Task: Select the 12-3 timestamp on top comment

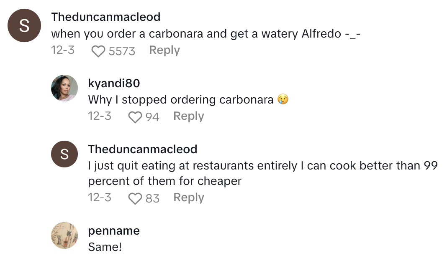Action: point(63,50)
